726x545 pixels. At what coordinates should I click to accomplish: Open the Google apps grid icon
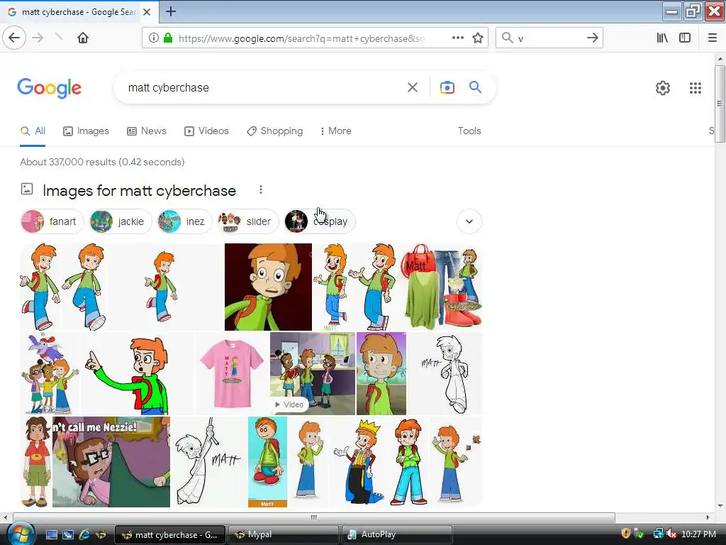(695, 88)
